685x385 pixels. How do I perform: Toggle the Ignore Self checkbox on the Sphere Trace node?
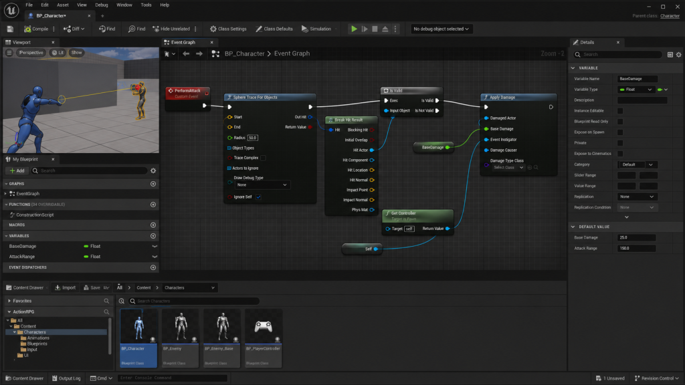tap(258, 197)
